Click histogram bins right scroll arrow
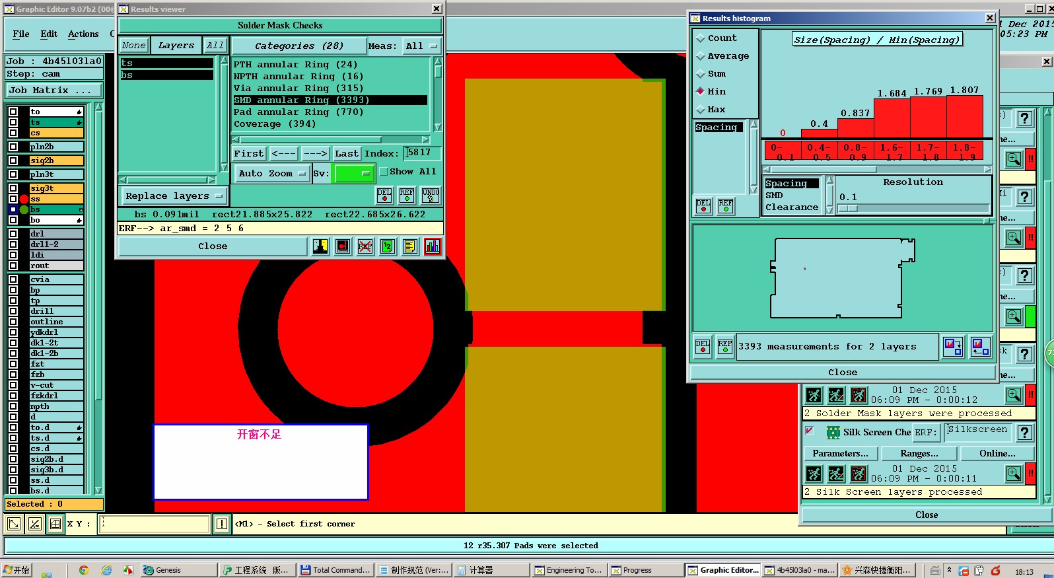Screen dimensions: 1054x578 987,170
